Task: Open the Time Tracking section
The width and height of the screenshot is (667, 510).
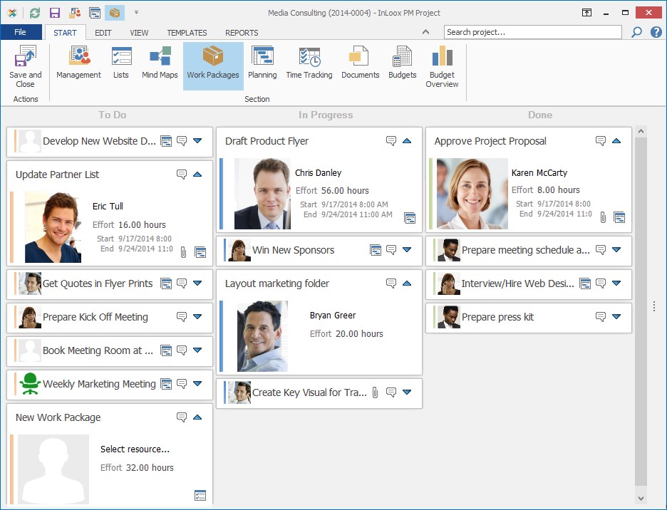Action: pos(309,62)
